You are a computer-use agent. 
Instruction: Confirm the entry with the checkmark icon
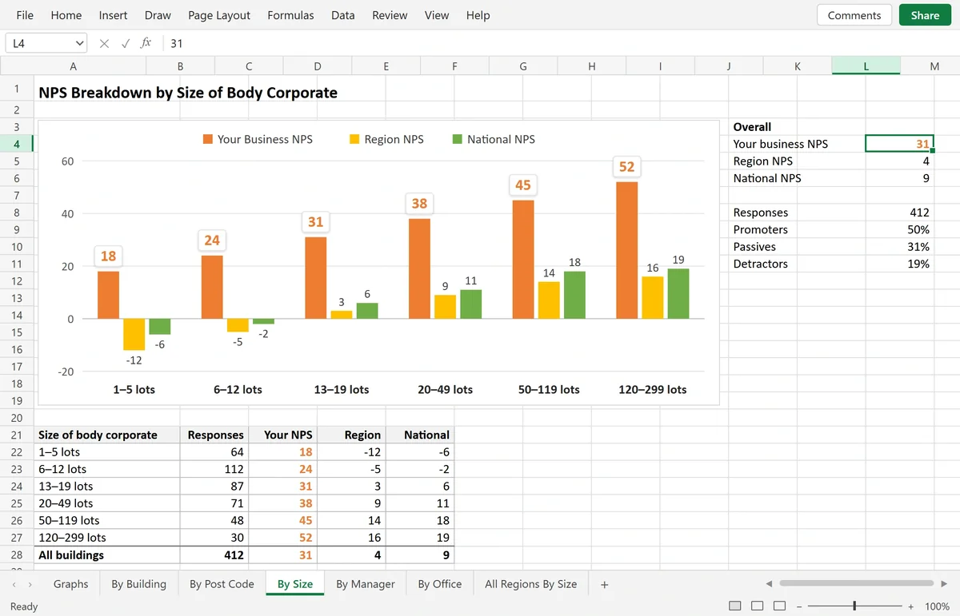tap(125, 43)
